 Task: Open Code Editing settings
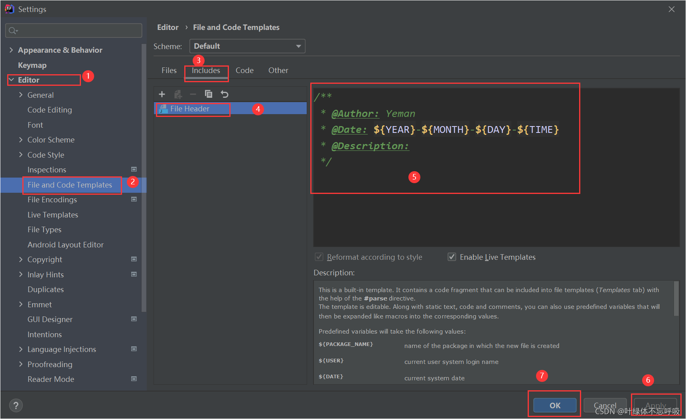coord(50,110)
